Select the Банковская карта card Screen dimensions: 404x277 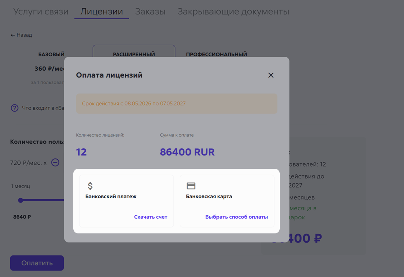[x=227, y=201]
